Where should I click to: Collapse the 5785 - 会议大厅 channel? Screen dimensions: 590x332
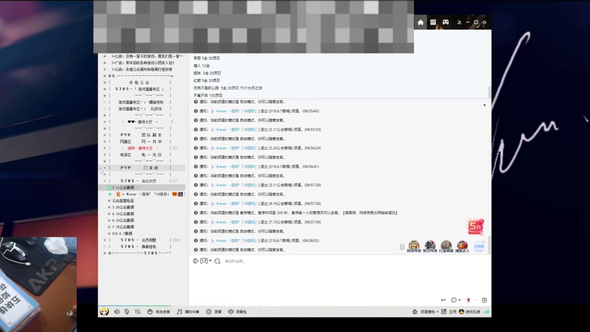coord(105,181)
